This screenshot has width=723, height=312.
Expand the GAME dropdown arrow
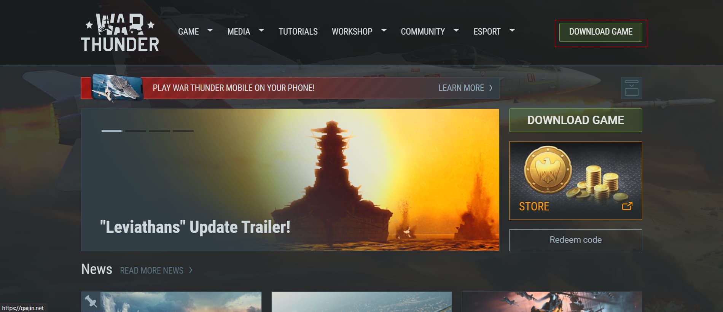click(x=210, y=30)
